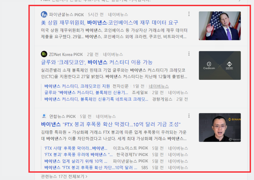Open more options for the ZDNet Korea article
Image resolution: width=254 pixels, height=180 pixels.
189,54
